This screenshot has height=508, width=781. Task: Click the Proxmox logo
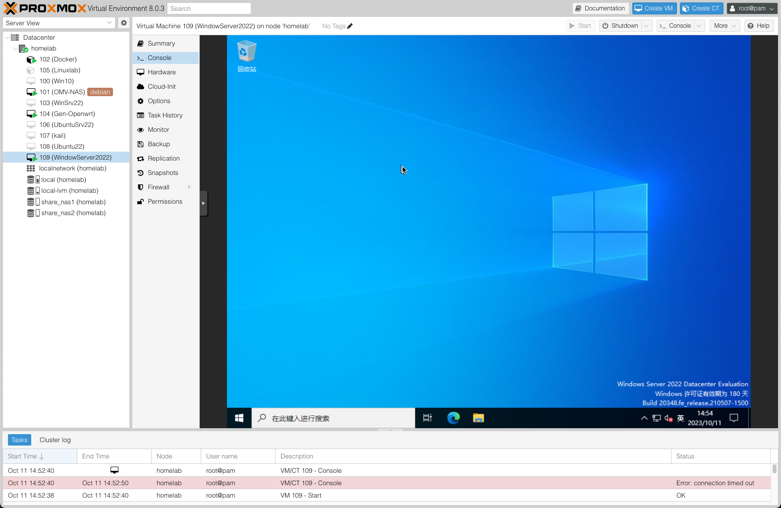(x=45, y=8)
